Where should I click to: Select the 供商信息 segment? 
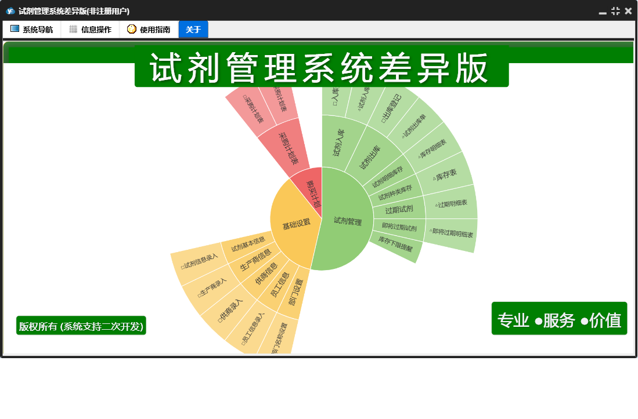click(266, 274)
